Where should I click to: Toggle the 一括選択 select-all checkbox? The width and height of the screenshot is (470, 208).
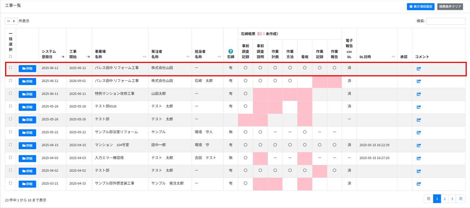(x=11, y=56)
